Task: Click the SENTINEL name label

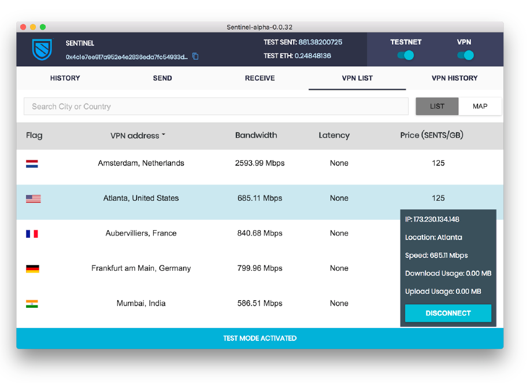Action: [80, 43]
